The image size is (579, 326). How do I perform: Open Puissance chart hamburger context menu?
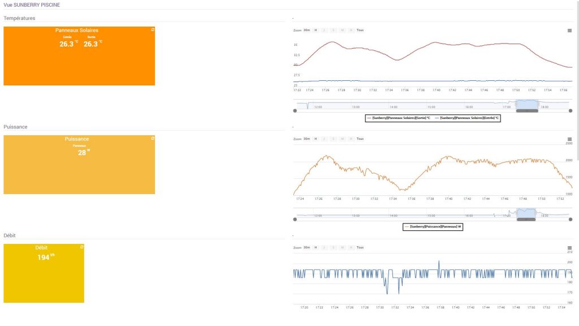(569, 139)
